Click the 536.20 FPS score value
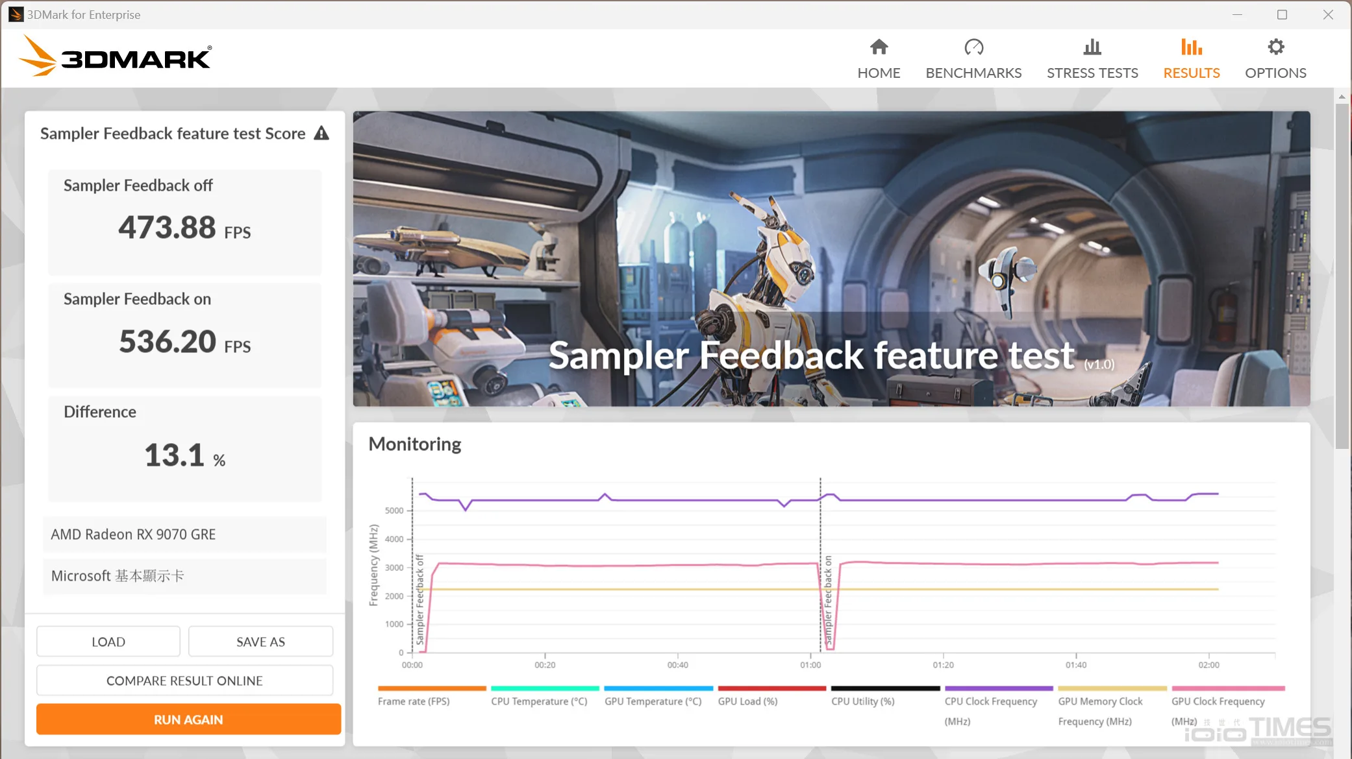This screenshot has height=759, width=1352. [x=184, y=342]
